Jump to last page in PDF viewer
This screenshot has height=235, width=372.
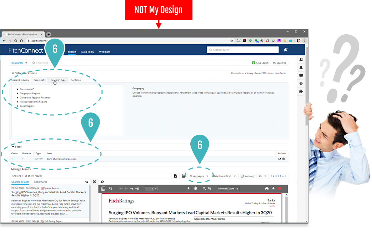(137, 189)
